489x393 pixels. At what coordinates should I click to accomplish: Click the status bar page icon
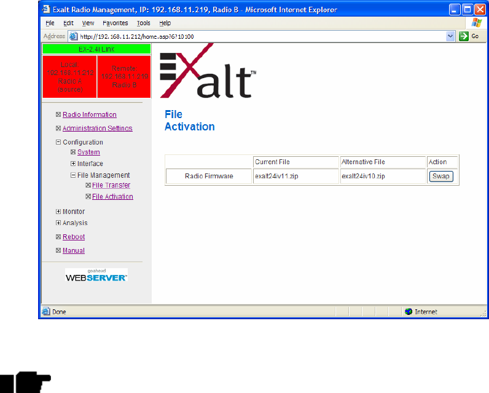pos(46,312)
